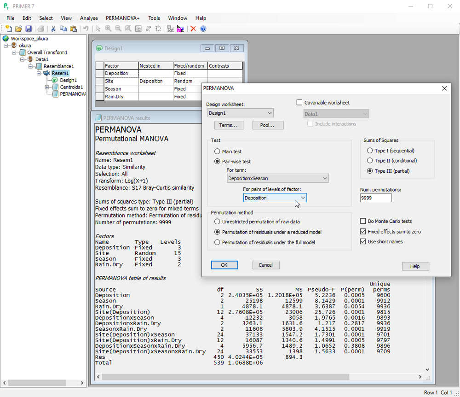The width and height of the screenshot is (460, 397).
Task: Click the Cut scissors toolbar icon
Action: pos(53,29)
